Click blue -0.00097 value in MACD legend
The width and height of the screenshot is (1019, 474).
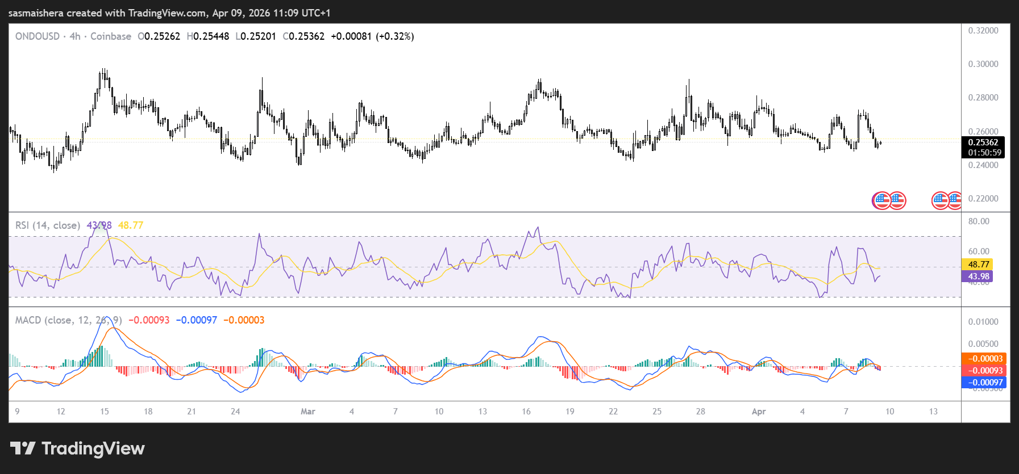[197, 320]
